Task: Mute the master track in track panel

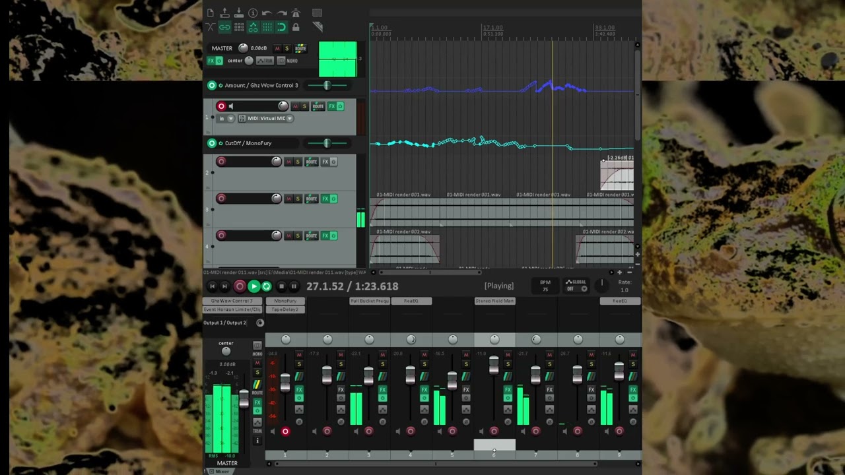Action: tap(277, 48)
